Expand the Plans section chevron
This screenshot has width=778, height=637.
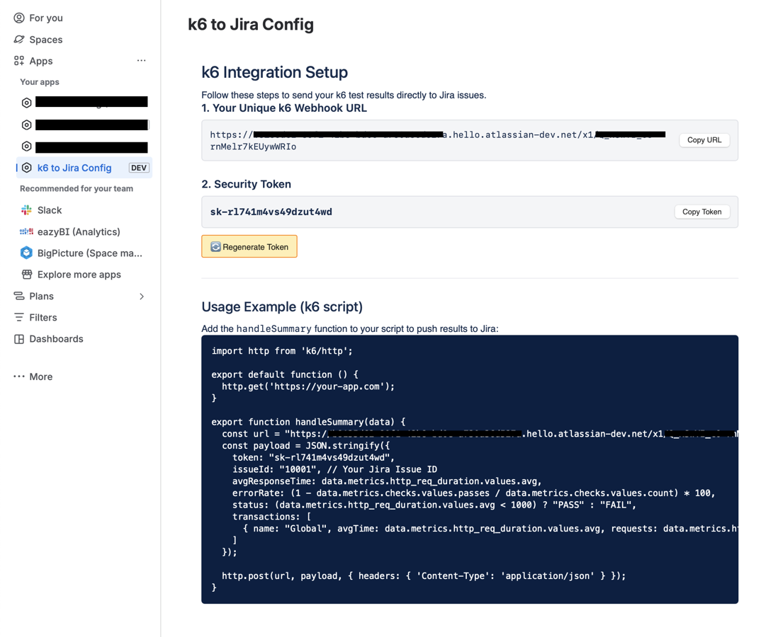click(141, 296)
